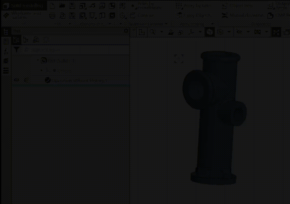Click the Open folder icon
This screenshot has width=290, height=204.
coord(62,6)
